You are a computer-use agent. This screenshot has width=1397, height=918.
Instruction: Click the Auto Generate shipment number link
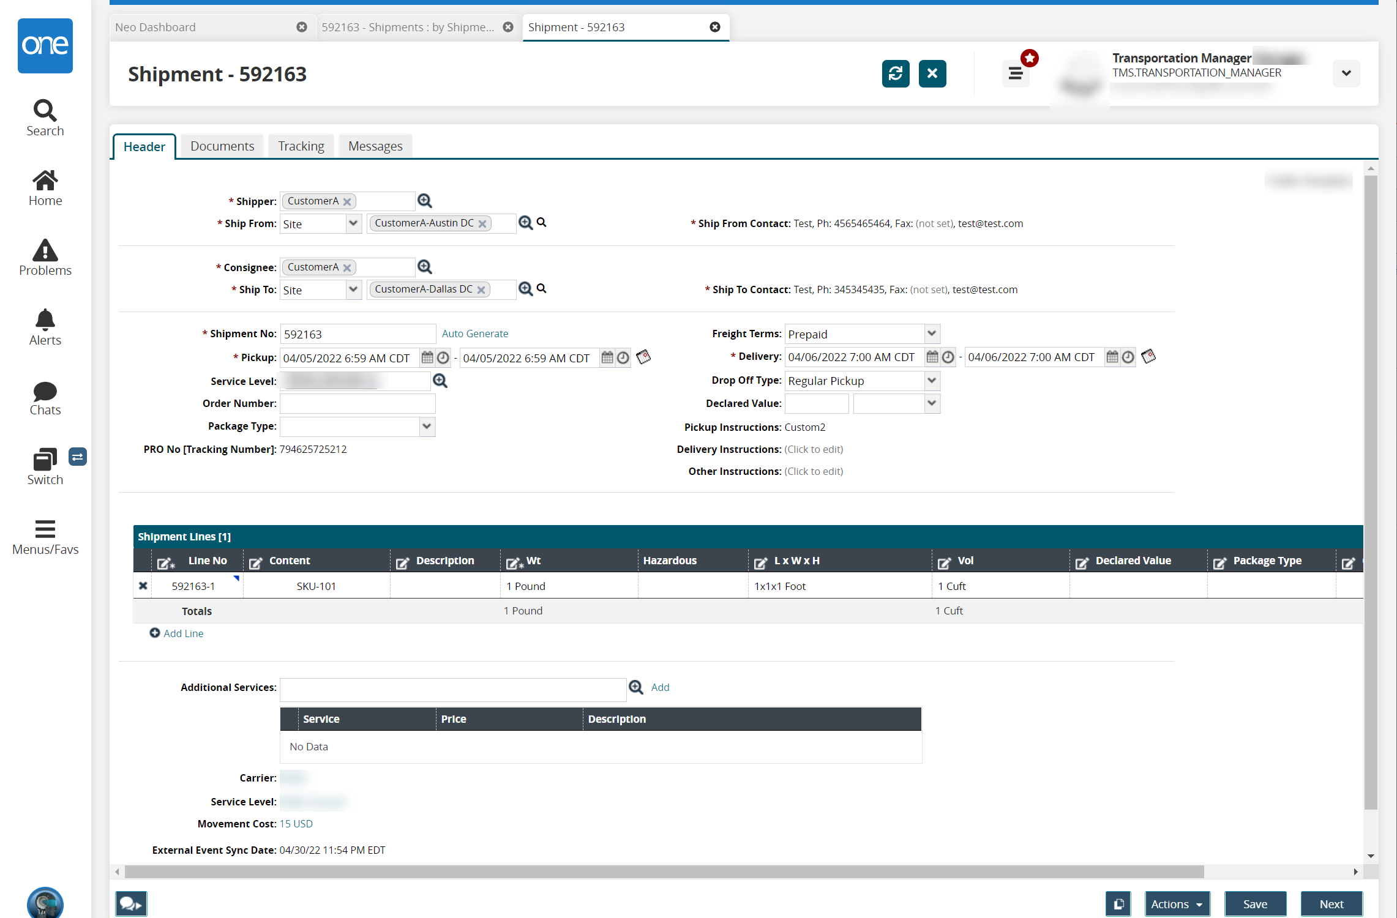[x=474, y=333]
